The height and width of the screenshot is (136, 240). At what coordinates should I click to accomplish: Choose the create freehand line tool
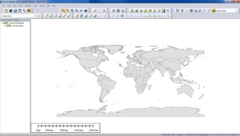56,16
